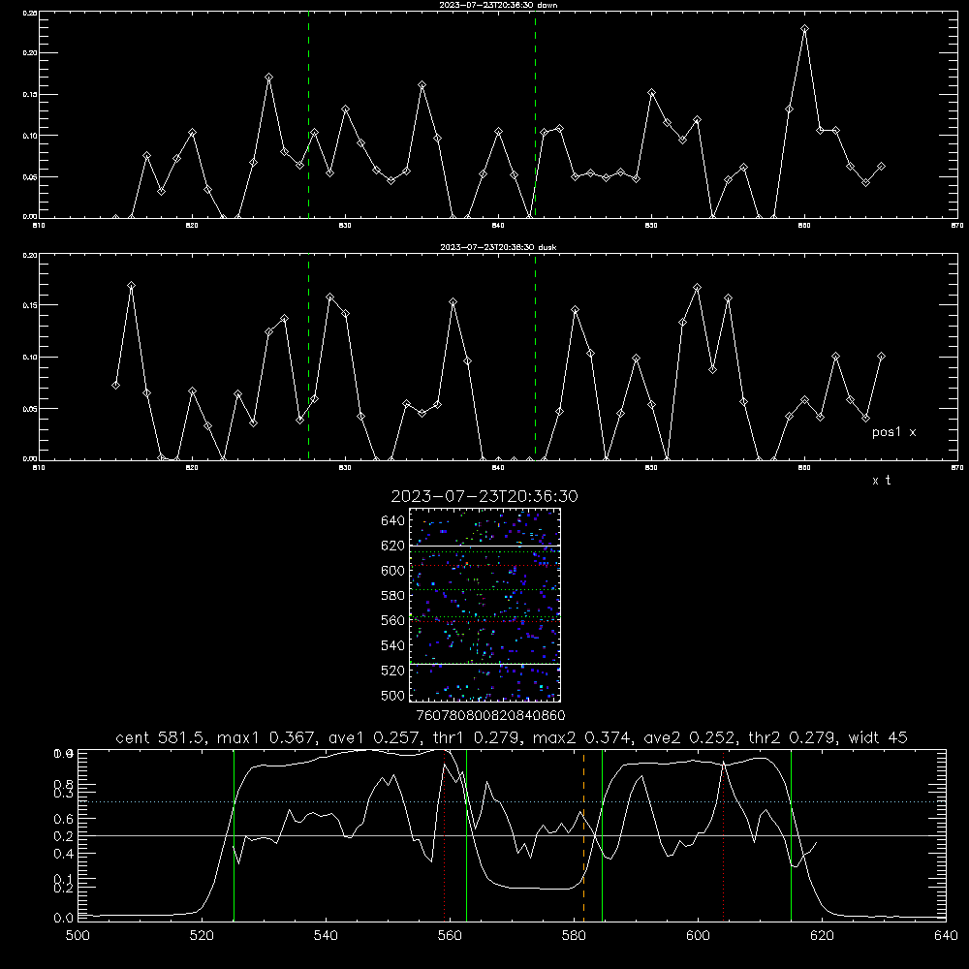The width and height of the screenshot is (969, 969).
Task: Click the "600" x-axis label of the bottom plot
Action: click(698, 936)
